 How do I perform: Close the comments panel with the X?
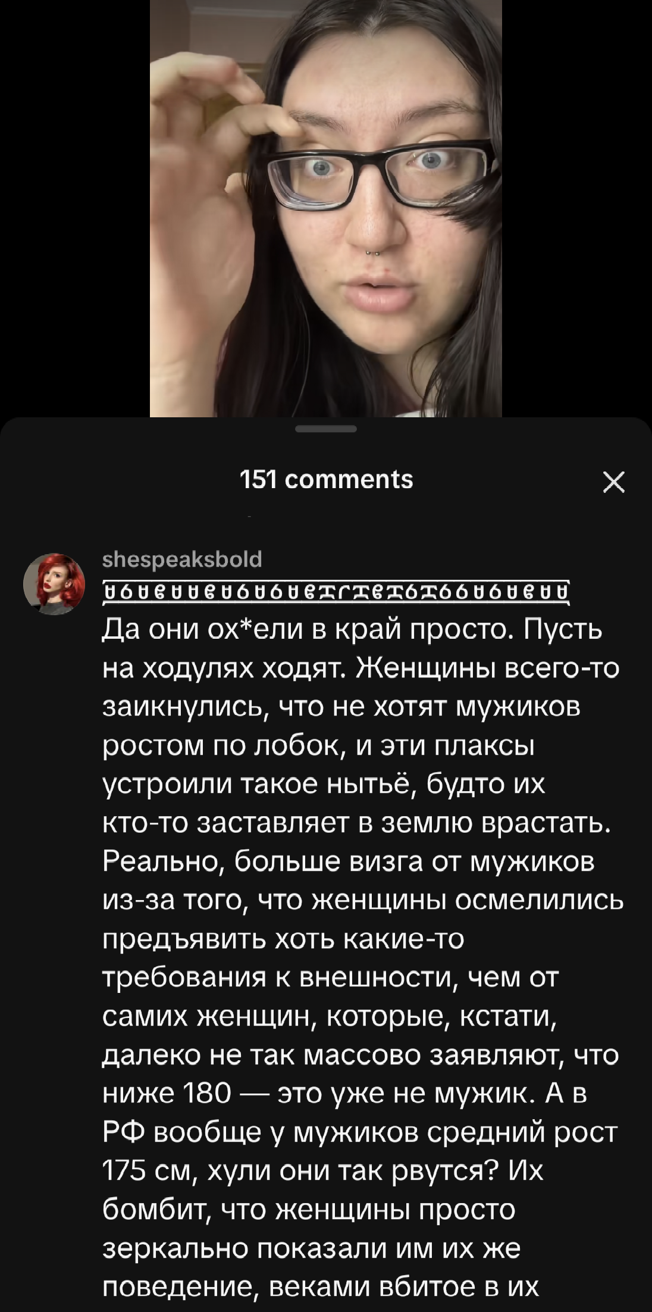click(x=613, y=482)
